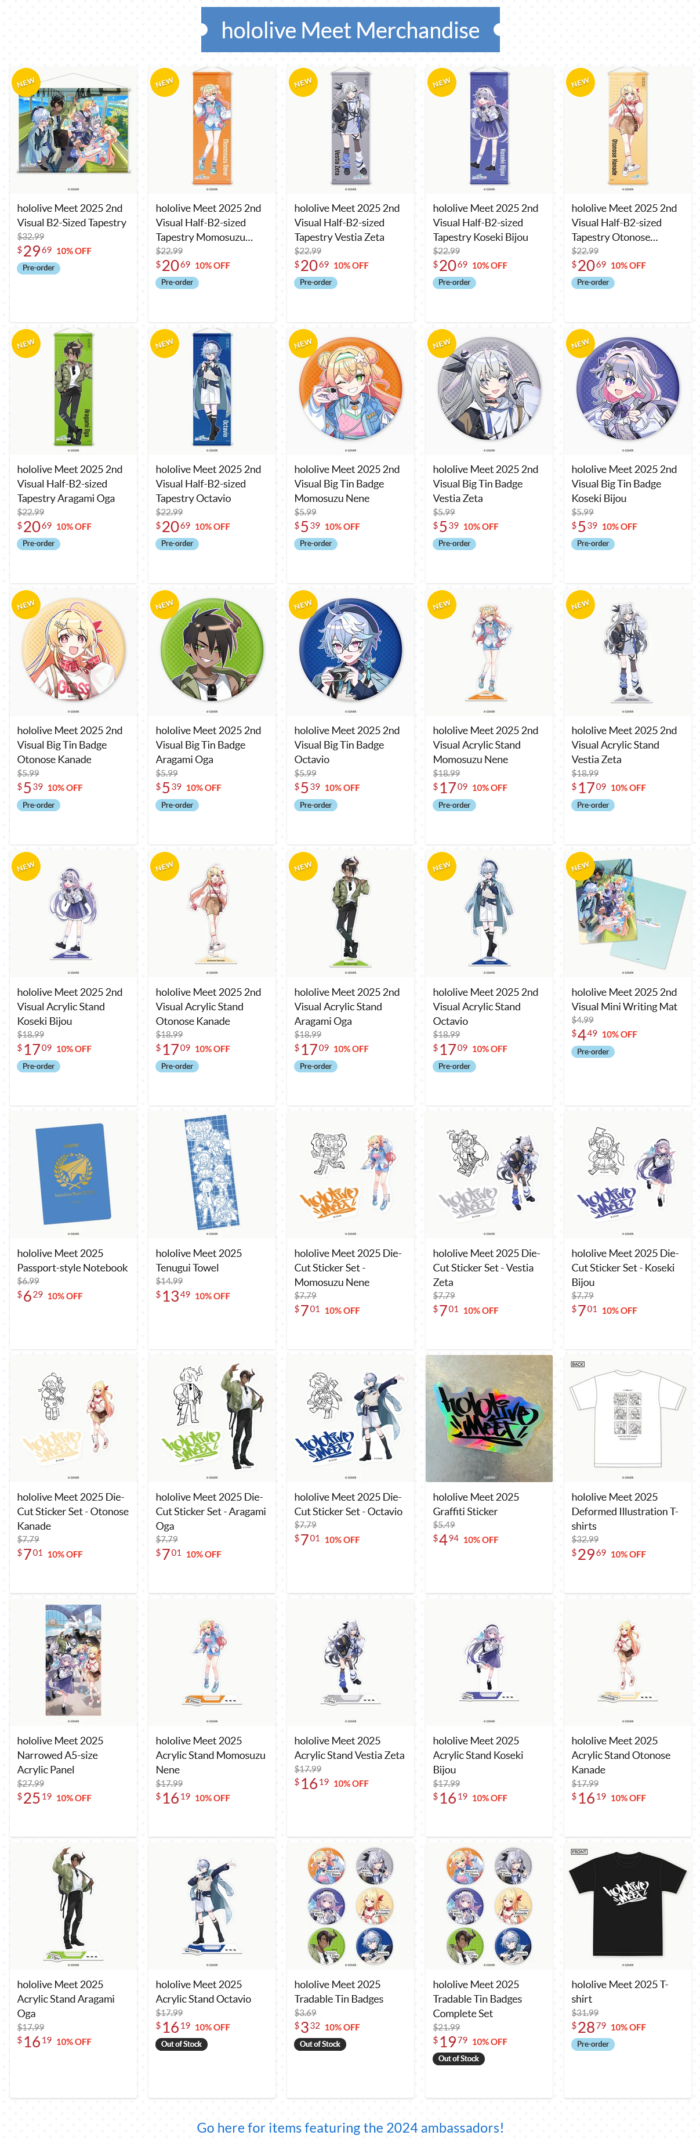
Task: Click the Deformed Illustration T-shirts title
Action: [x=625, y=1511]
